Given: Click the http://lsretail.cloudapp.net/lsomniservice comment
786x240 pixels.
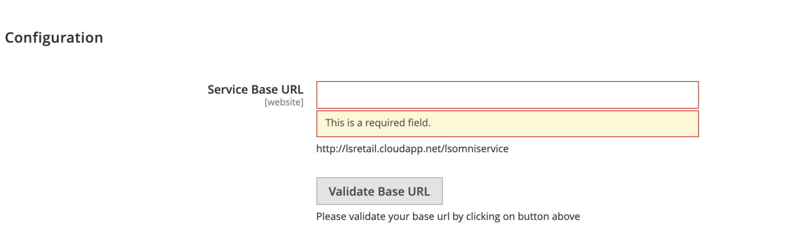Looking at the screenshot, I should (412, 149).
